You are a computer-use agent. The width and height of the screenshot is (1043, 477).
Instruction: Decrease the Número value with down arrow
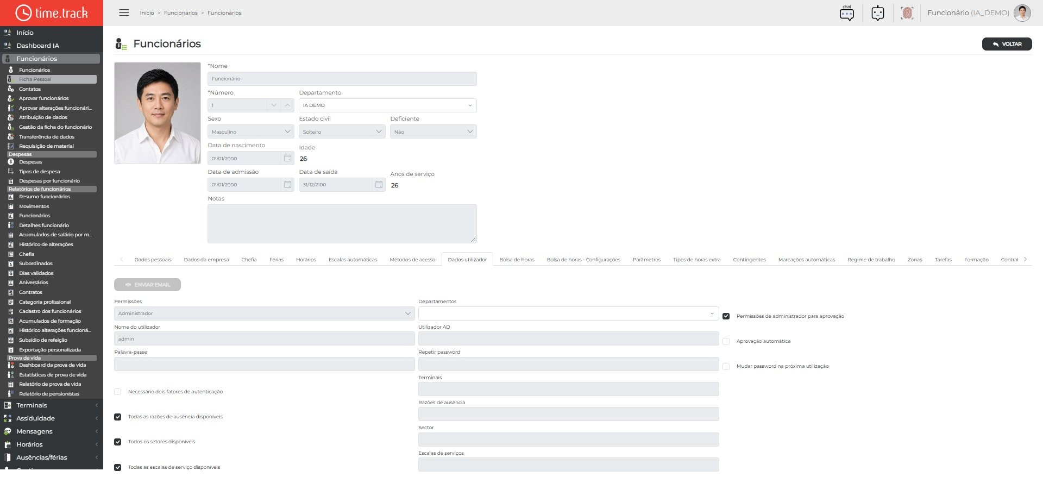point(274,105)
